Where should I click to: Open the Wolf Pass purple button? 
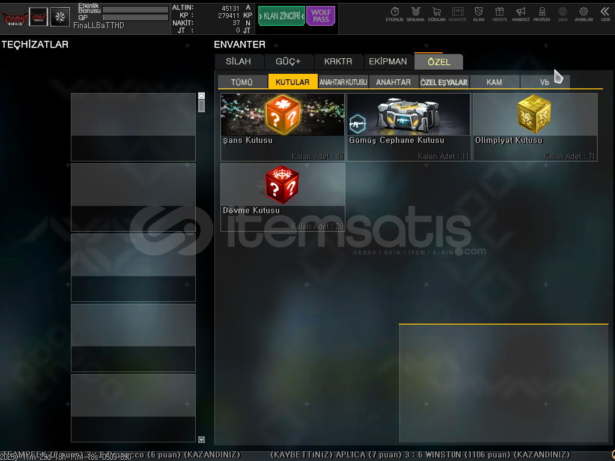321,16
